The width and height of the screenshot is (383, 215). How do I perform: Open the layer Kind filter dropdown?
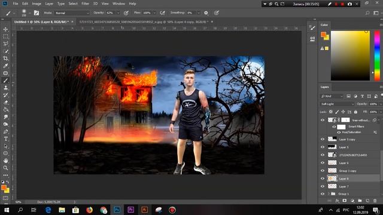pos(332,96)
